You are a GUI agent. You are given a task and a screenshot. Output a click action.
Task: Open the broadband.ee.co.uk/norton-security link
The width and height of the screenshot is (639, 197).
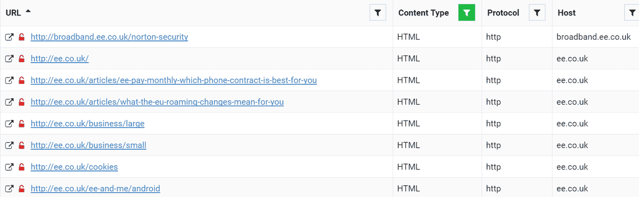tap(109, 37)
